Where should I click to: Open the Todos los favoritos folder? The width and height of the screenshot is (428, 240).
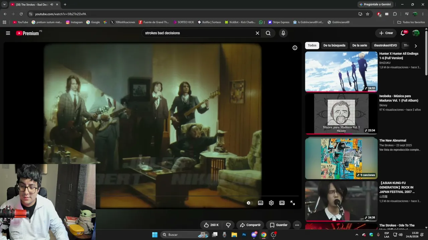411,22
